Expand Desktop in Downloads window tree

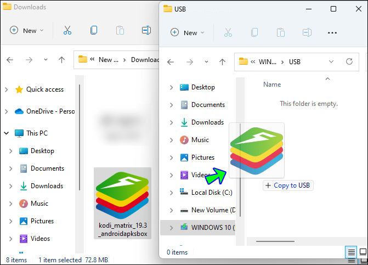tap(10, 151)
